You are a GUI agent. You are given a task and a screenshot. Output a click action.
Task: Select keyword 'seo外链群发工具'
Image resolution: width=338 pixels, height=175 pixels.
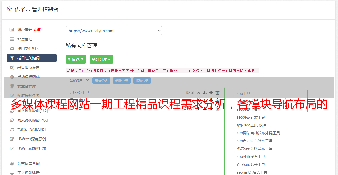251,117
